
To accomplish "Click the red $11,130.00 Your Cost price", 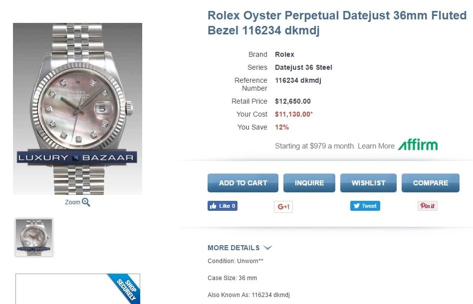I will [293, 114].
